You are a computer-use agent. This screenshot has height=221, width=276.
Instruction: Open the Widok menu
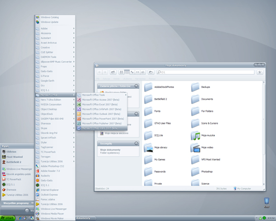click(x=116, y=79)
